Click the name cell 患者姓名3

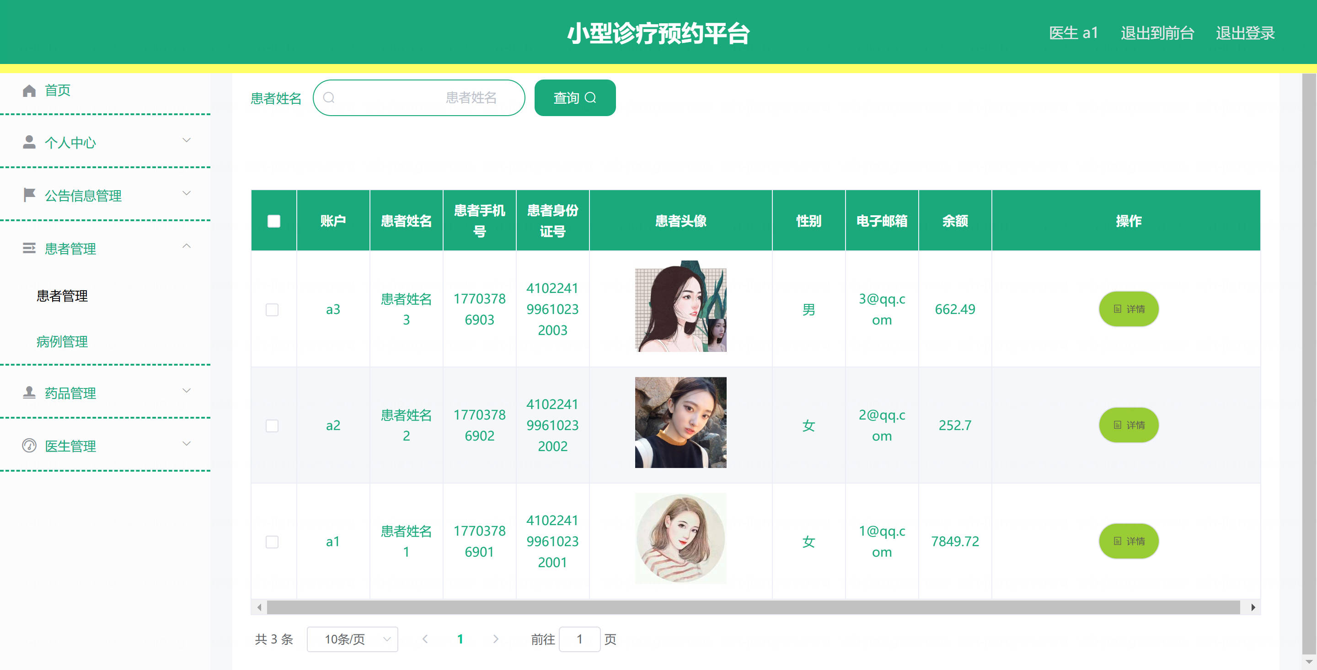point(406,309)
